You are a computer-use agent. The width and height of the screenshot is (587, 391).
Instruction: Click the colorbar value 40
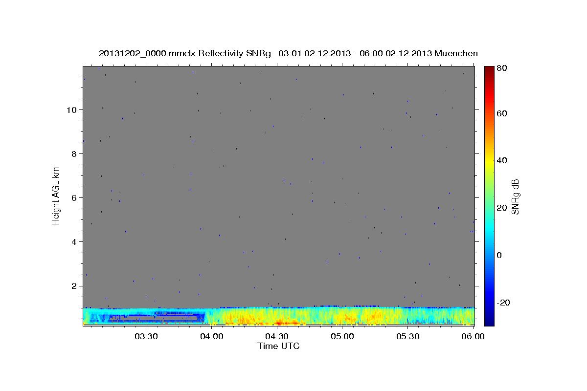(x=501, y=160)
